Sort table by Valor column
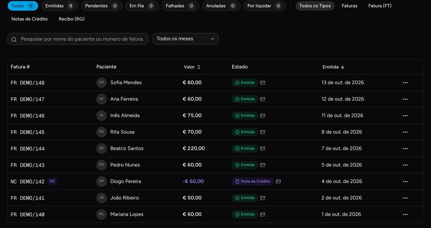This screenshot has width=431, height=228. tap(192, 67)
